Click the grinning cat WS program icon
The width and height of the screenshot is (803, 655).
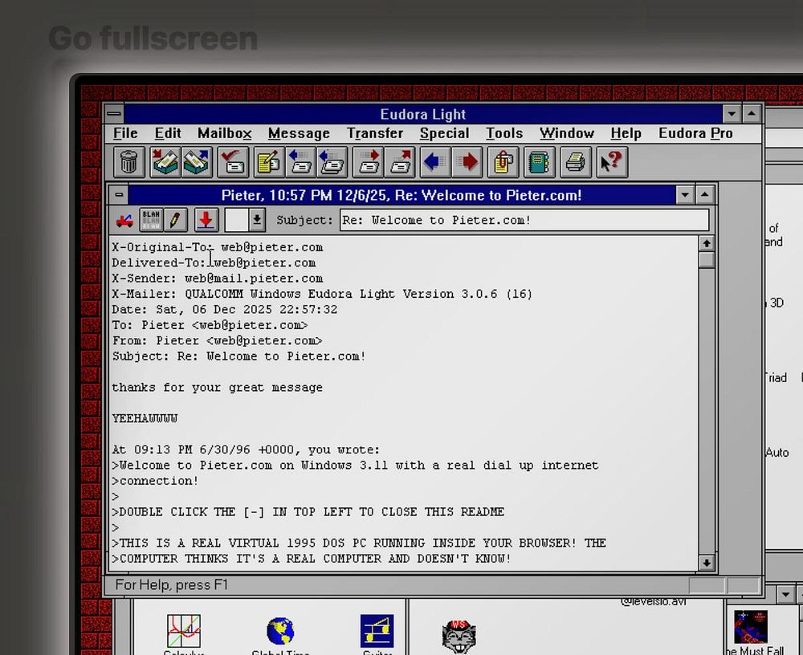click(459, 636)
